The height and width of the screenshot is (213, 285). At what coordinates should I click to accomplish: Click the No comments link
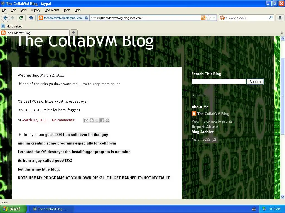pyautogui.click(x=63, y=120)
